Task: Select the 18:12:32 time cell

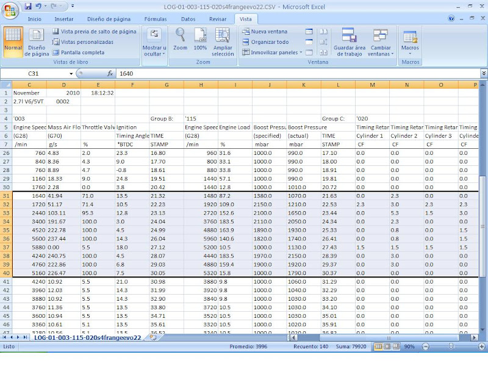Action: coord(98,93)
